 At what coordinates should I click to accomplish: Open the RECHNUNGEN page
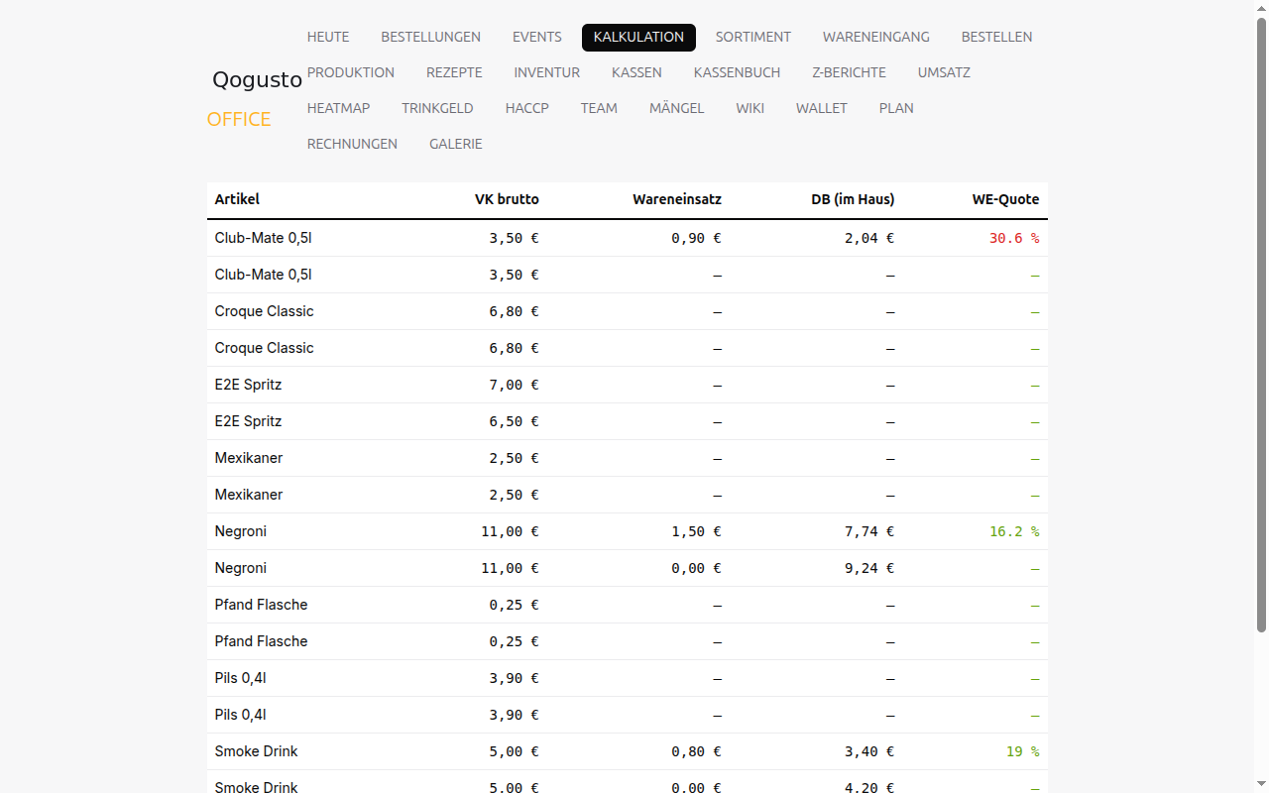[x=352, y=144]
